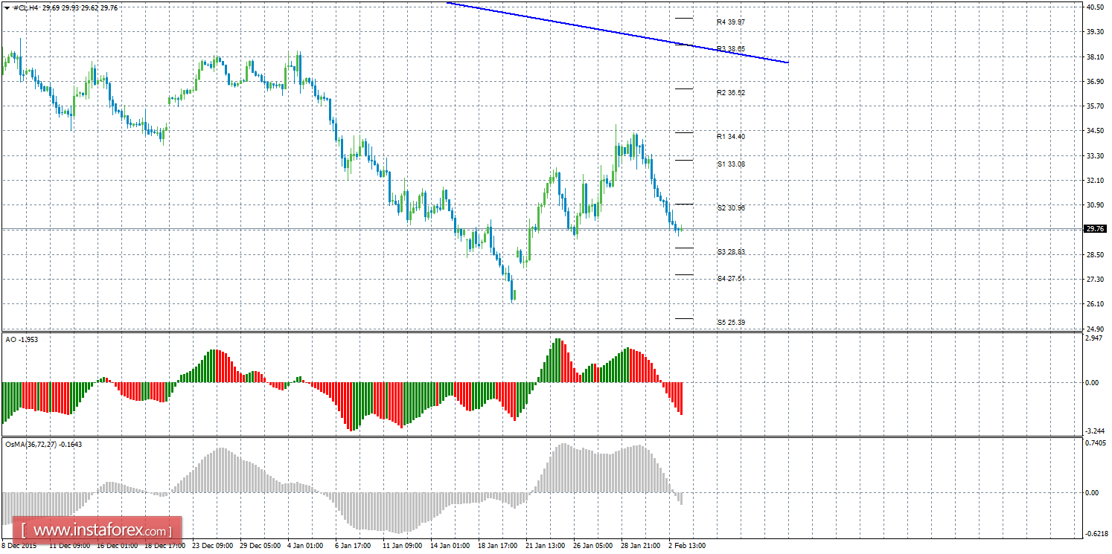Click the 35.70 price axis value
The height and width of the screenshot is (554, 1112).
(x=1095, y=106)
